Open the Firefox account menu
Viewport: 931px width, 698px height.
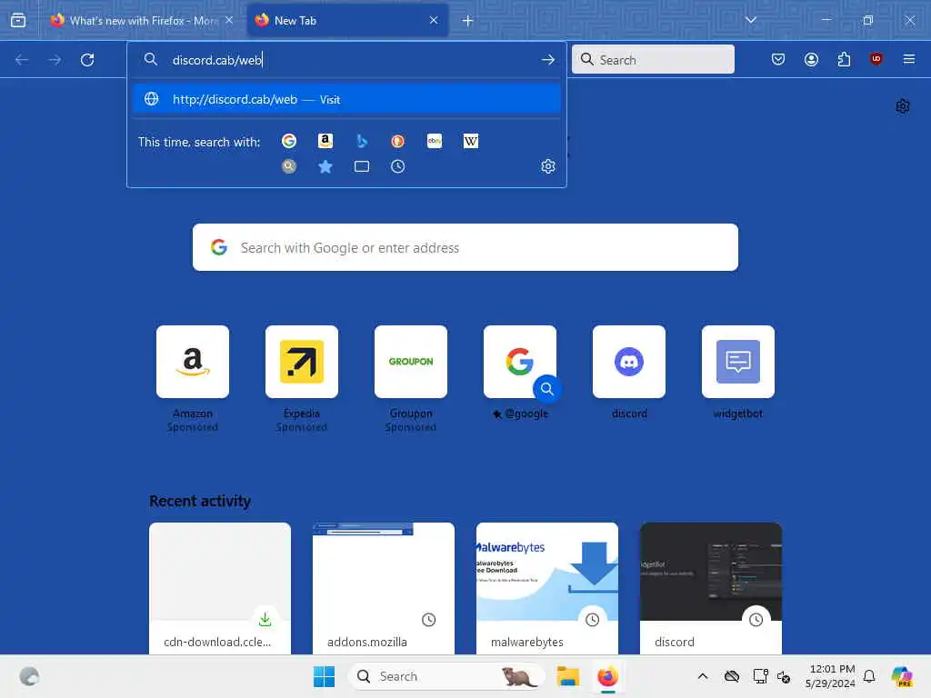tap(811, 59)
